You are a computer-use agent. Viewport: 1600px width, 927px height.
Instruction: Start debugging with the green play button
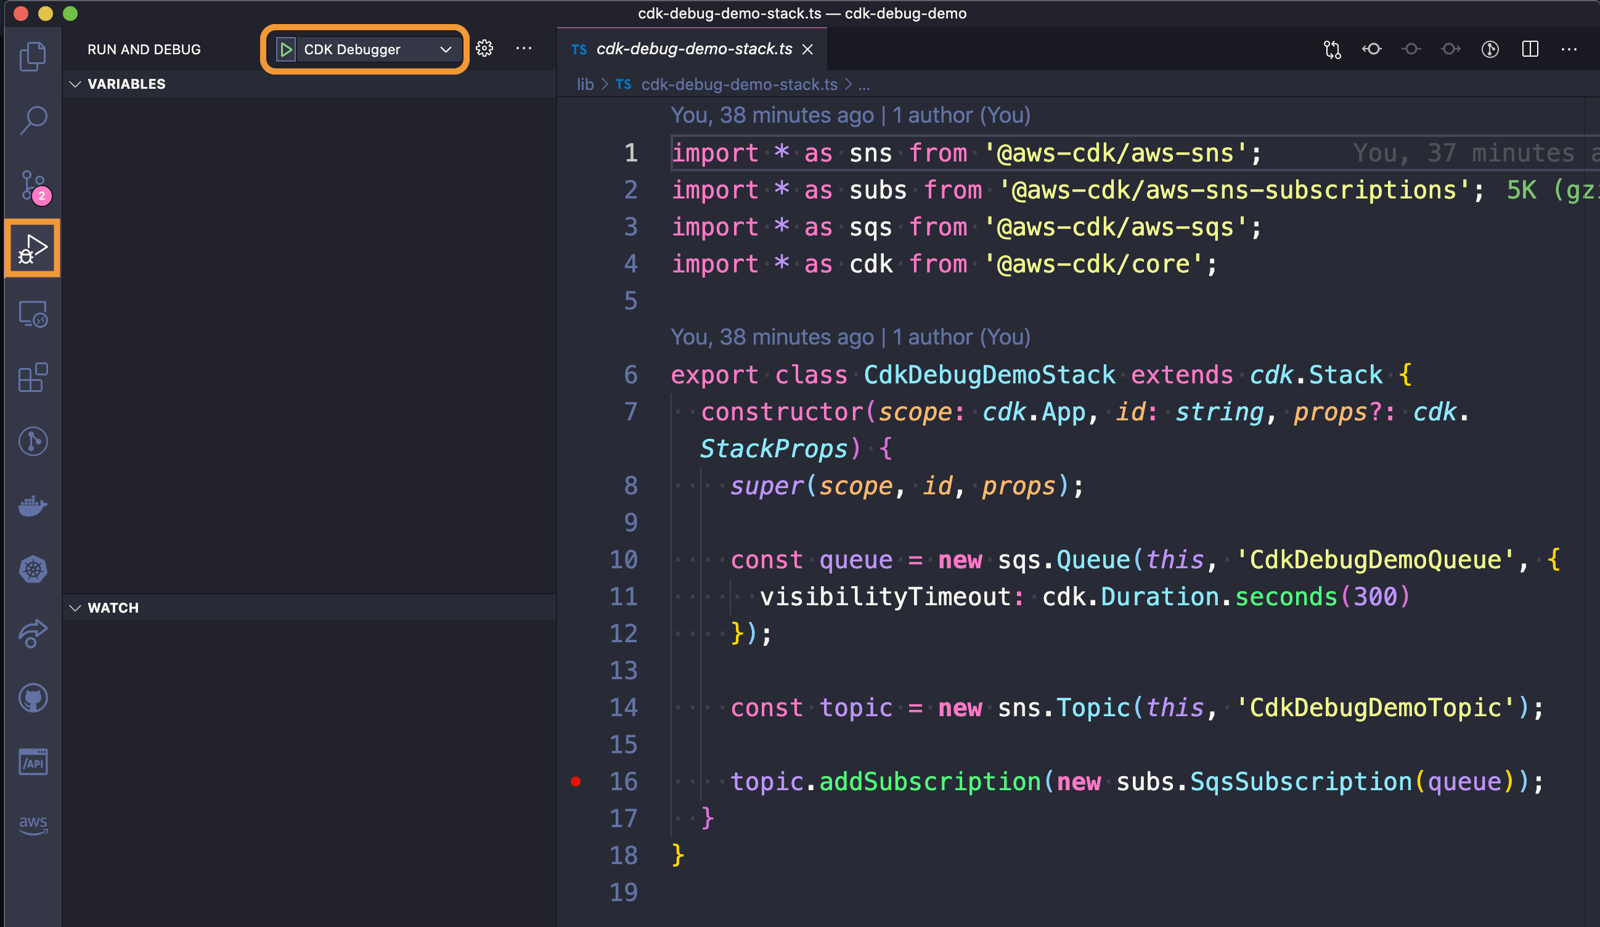click(x=287, y=49)
